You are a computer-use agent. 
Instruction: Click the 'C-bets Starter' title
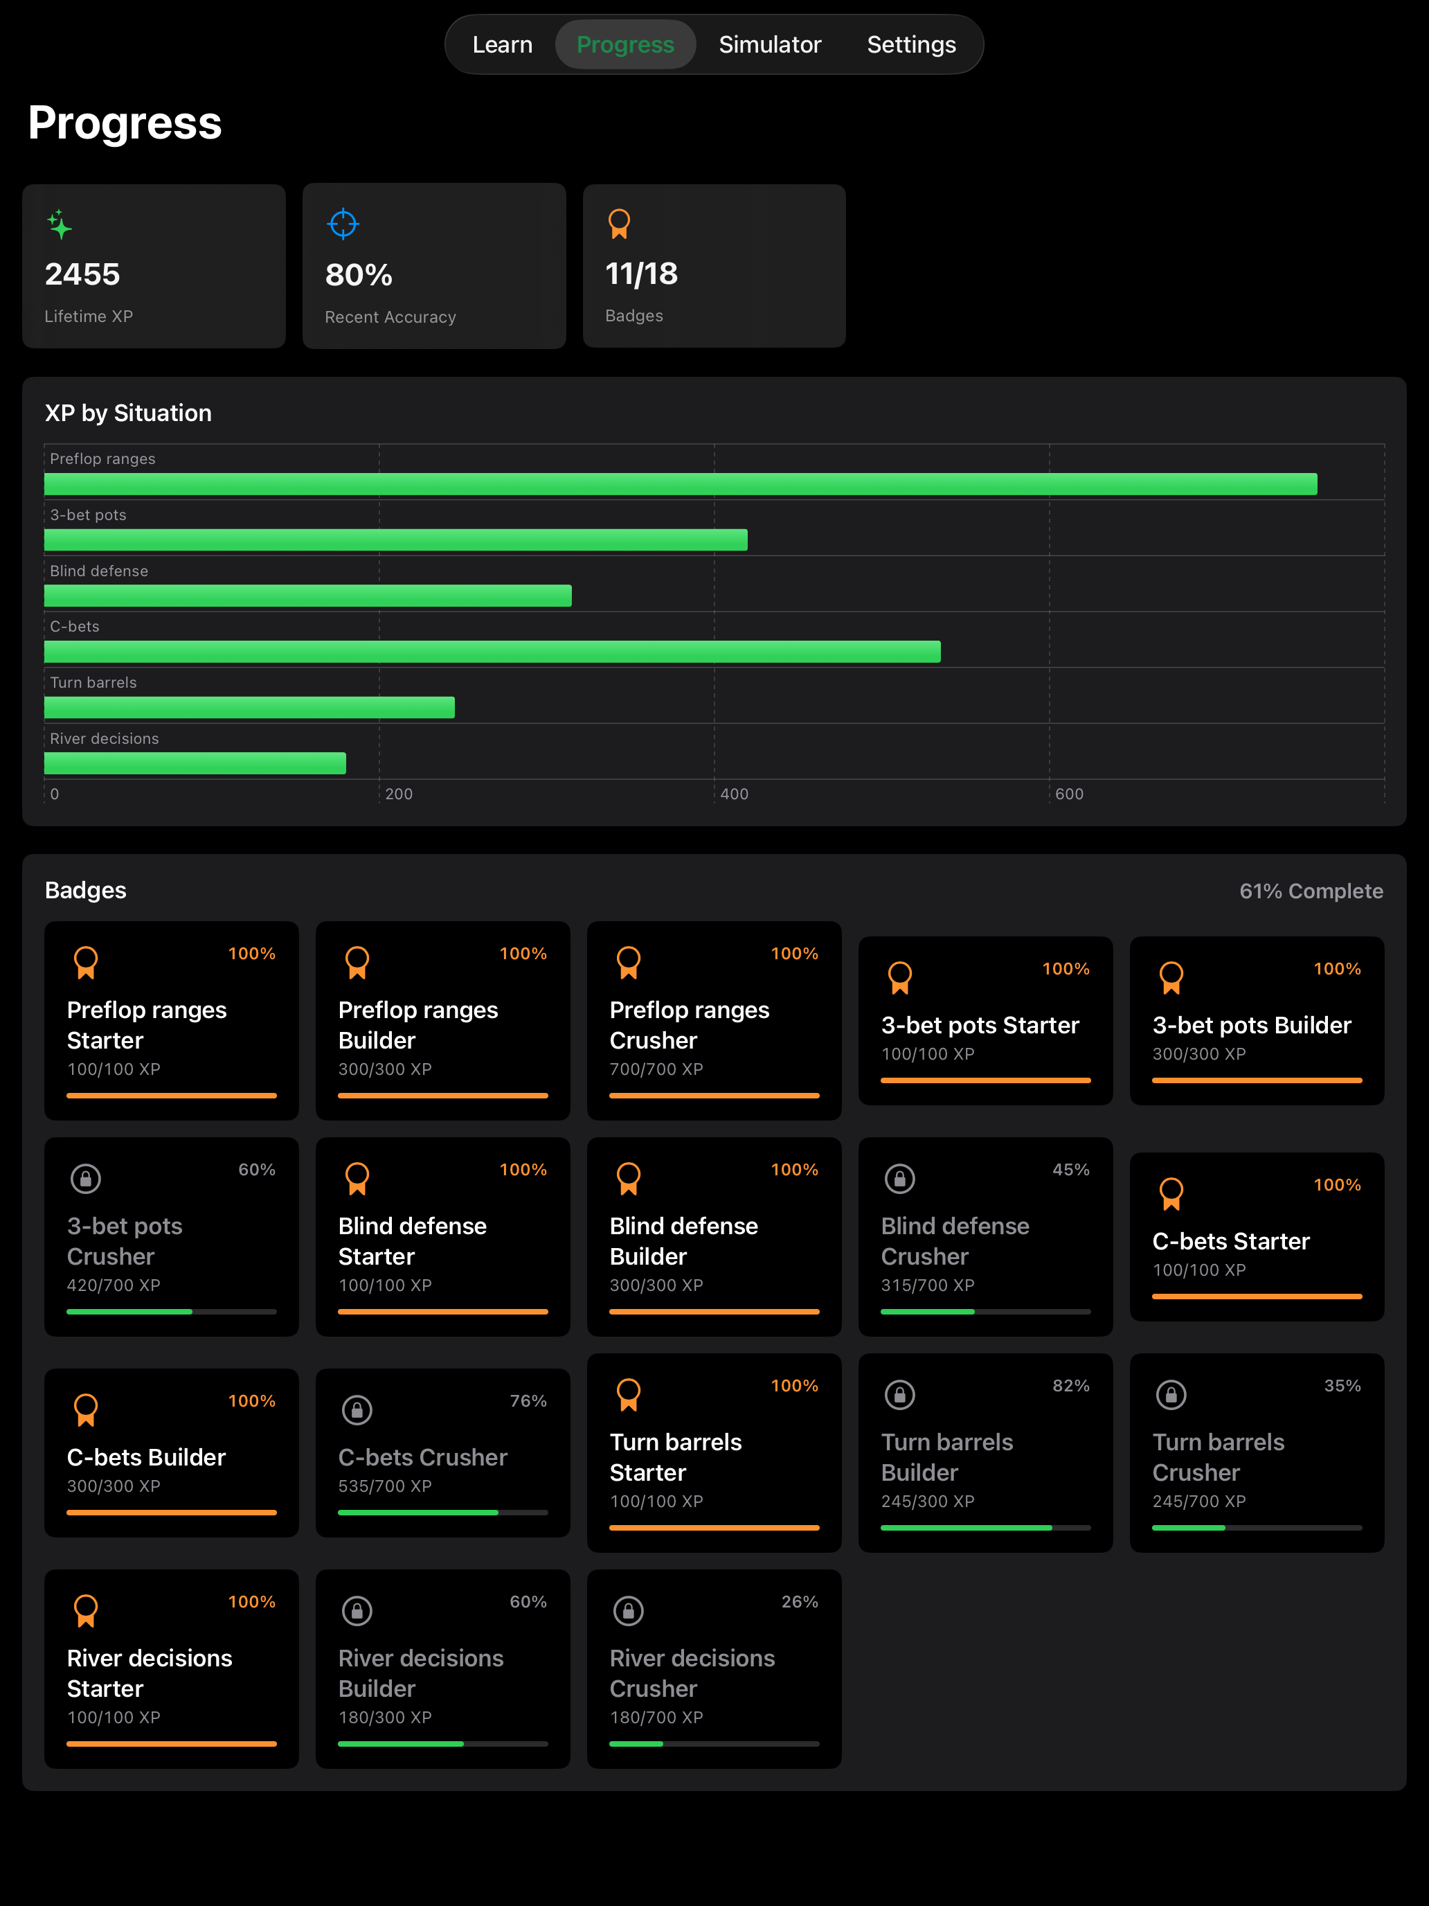point(1231,1242)
